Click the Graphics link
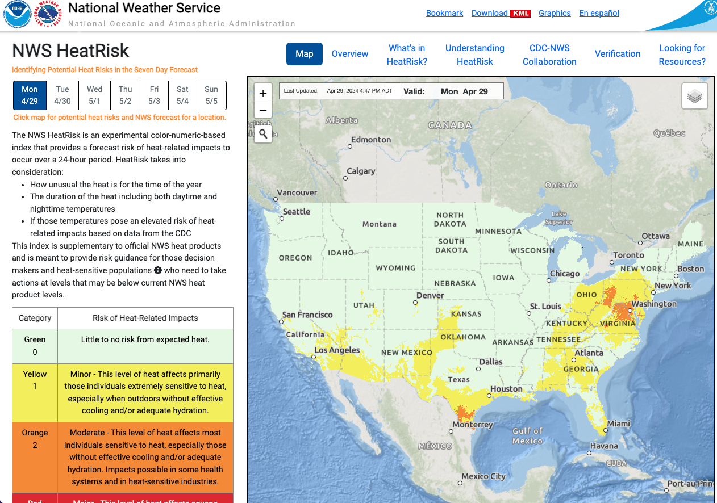717x503 pixels. coord(555,13)
